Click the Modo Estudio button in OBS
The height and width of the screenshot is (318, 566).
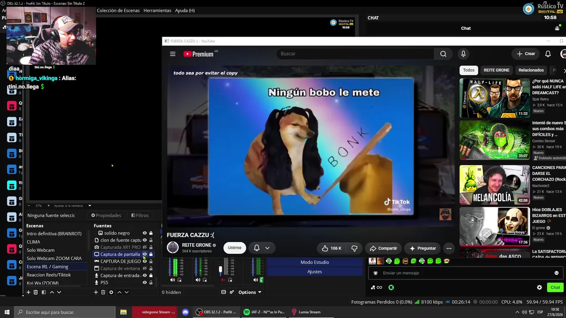[315, 262]
